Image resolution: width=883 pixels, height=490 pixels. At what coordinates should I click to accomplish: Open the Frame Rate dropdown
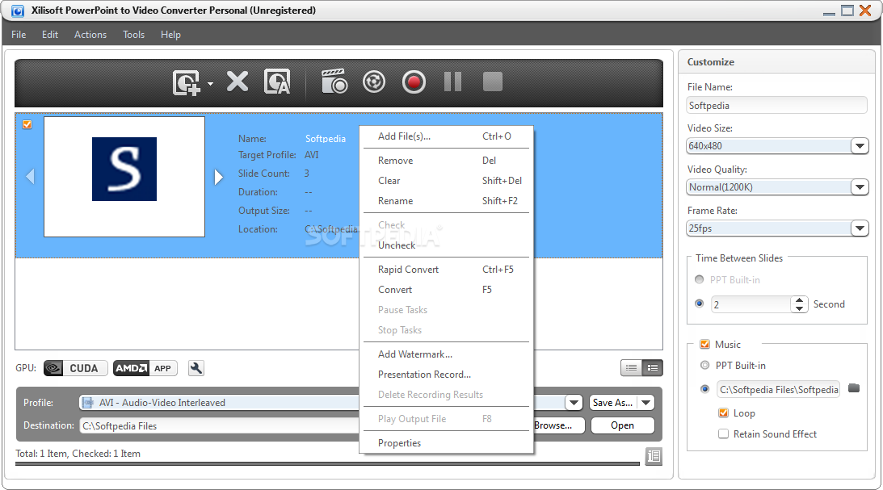coord(860,228)
